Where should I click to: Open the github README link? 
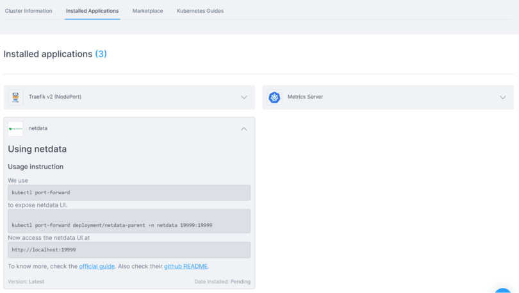click(186, 266)
